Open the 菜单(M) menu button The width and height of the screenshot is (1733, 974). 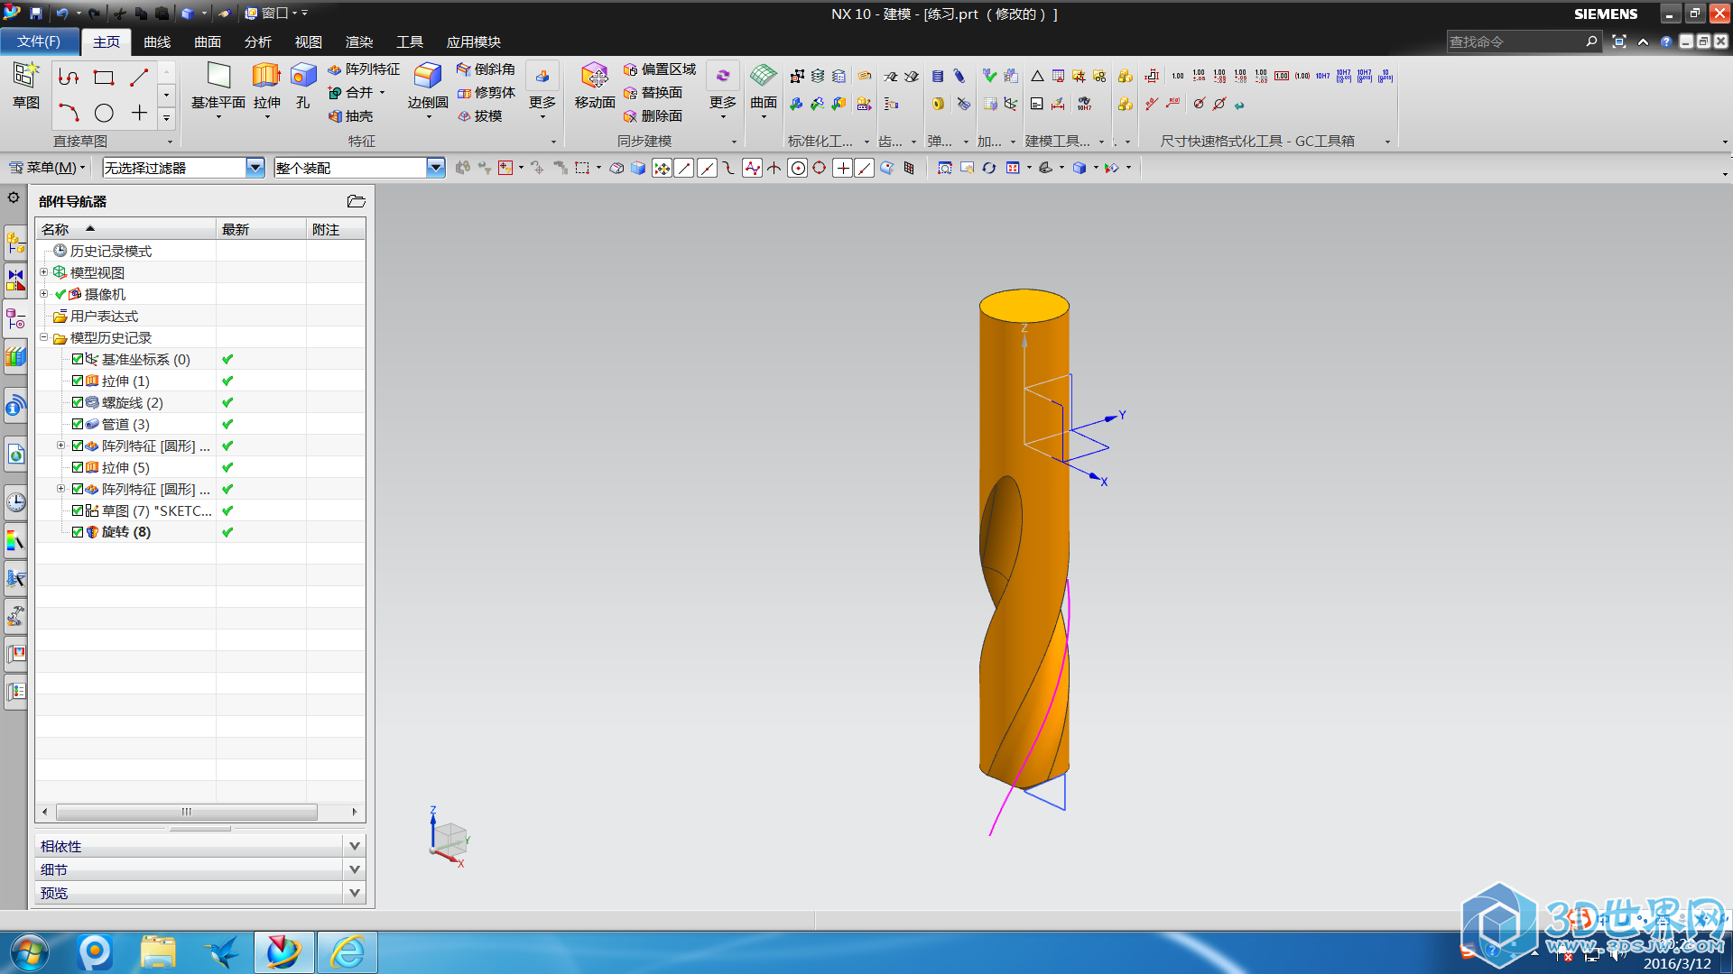click(47, 168)
